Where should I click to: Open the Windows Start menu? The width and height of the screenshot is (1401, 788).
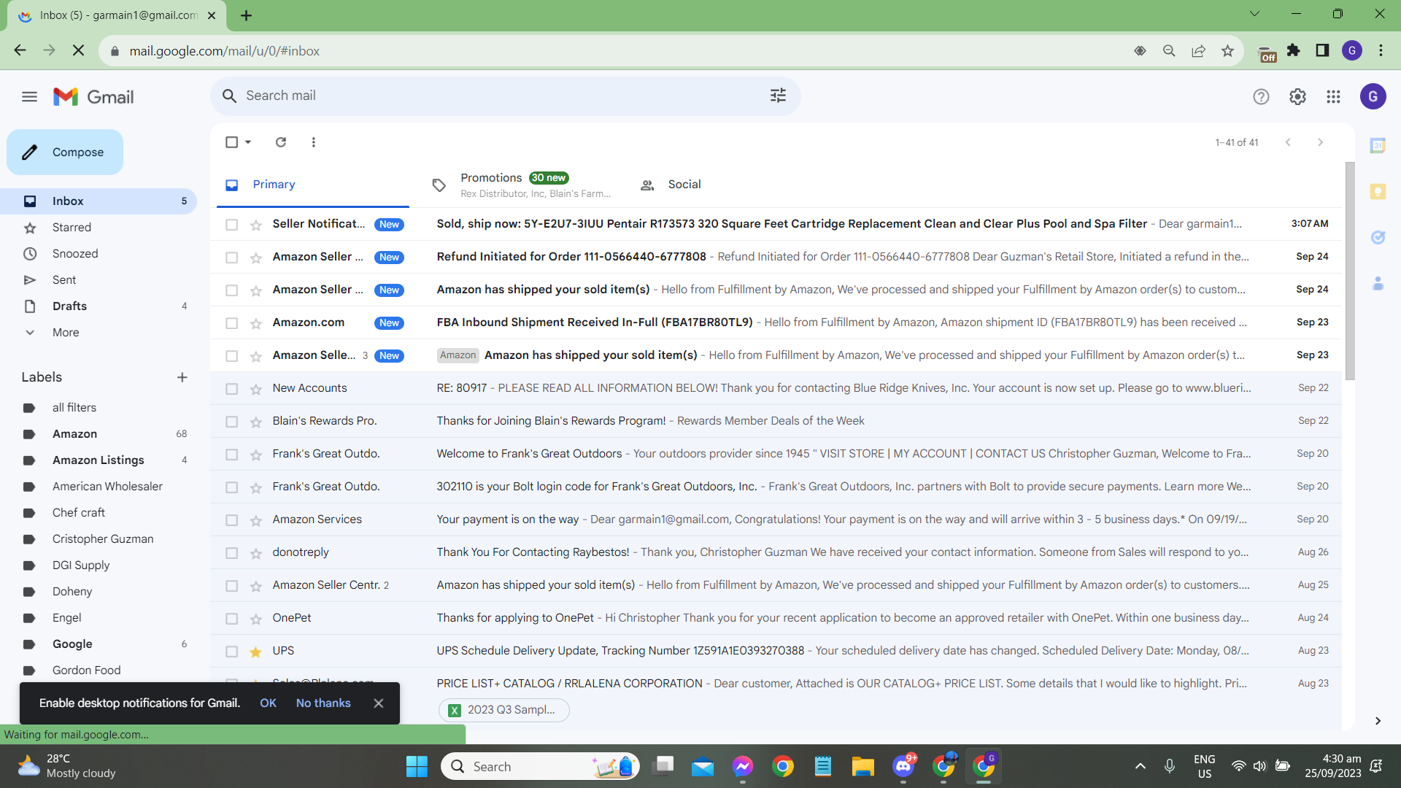(x=417, y=767)
